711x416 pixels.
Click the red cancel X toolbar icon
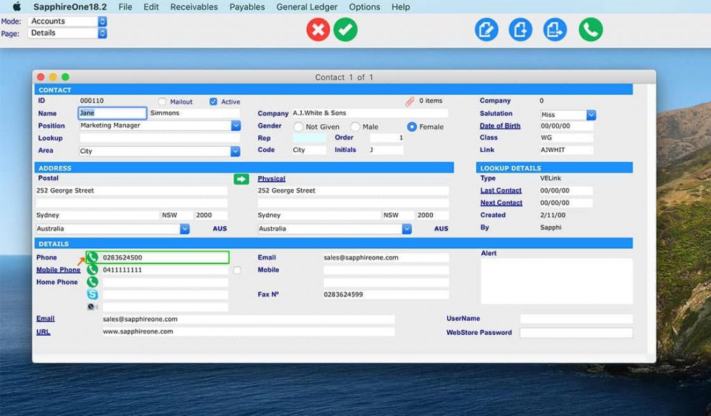(x=318, y=30)
